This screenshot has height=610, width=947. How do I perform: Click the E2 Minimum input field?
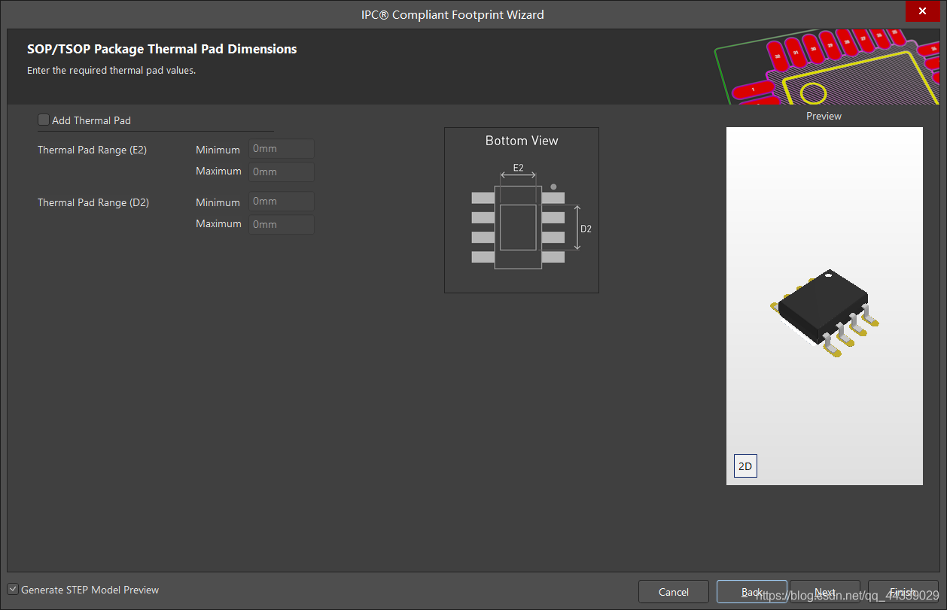(282, 149)
